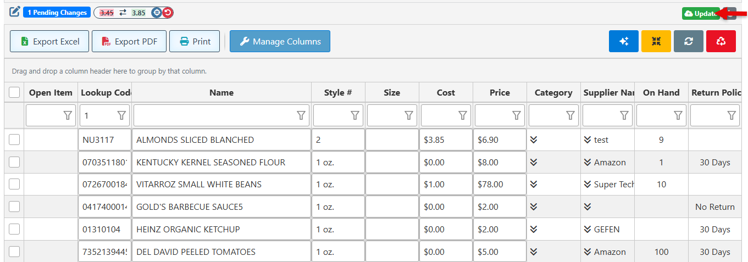Click the yellow collapse arrows button

click(656, 41)
